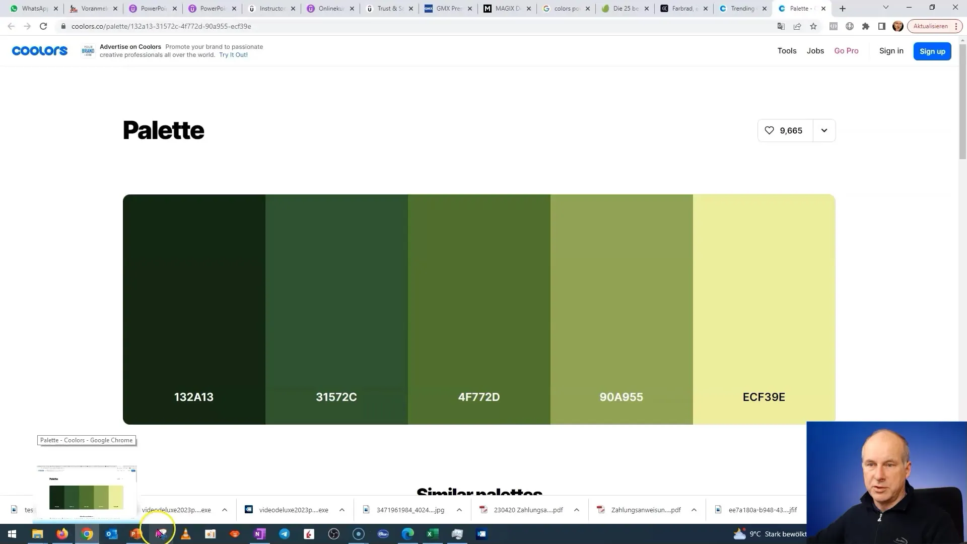967x544 pixels.
Task: Open VLC media player from taskbar
Action: pyautogui.click(x=185, y=534)
